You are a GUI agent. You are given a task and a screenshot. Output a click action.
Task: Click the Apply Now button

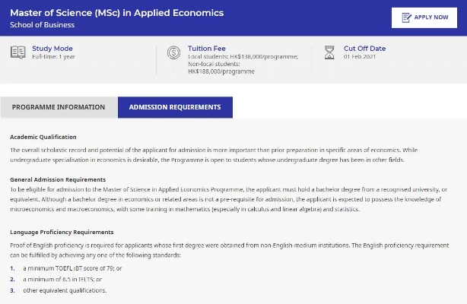click(x=424, y=17)
